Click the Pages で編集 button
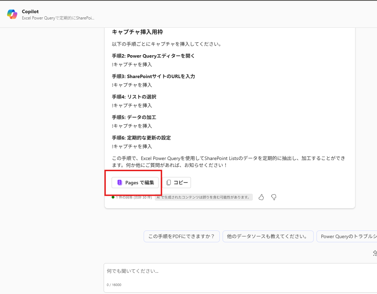The height and width of the screenshot is (294, 377). 135,183
